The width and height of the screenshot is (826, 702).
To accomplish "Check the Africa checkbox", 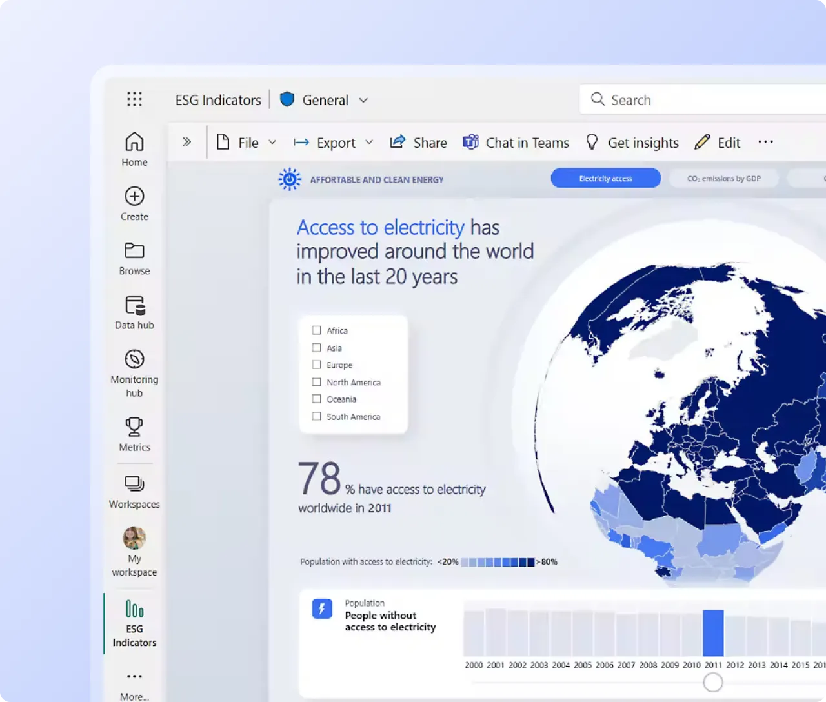I will [316, 330].
